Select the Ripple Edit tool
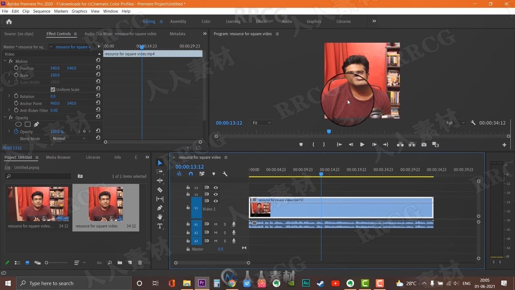 coord(160,180)
